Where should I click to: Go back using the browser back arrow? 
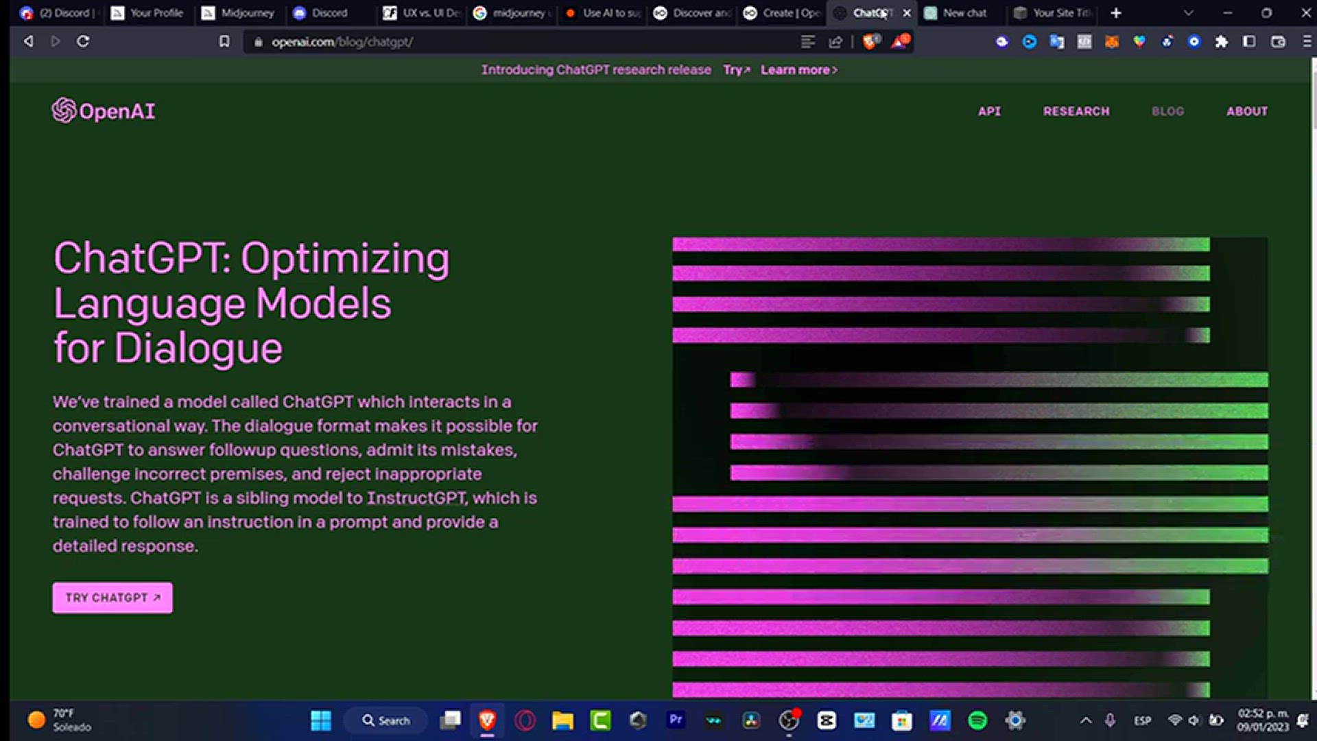[28, 42]
